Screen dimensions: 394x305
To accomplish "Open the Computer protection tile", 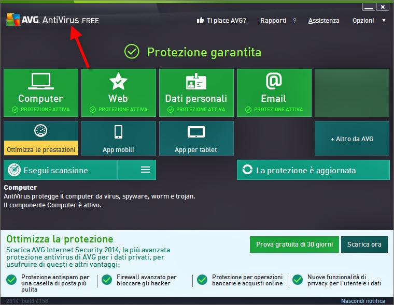I will click(41, 93).
